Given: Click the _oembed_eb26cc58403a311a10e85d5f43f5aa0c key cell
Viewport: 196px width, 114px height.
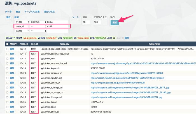Looking at the screenshot, I should (65, 49).
